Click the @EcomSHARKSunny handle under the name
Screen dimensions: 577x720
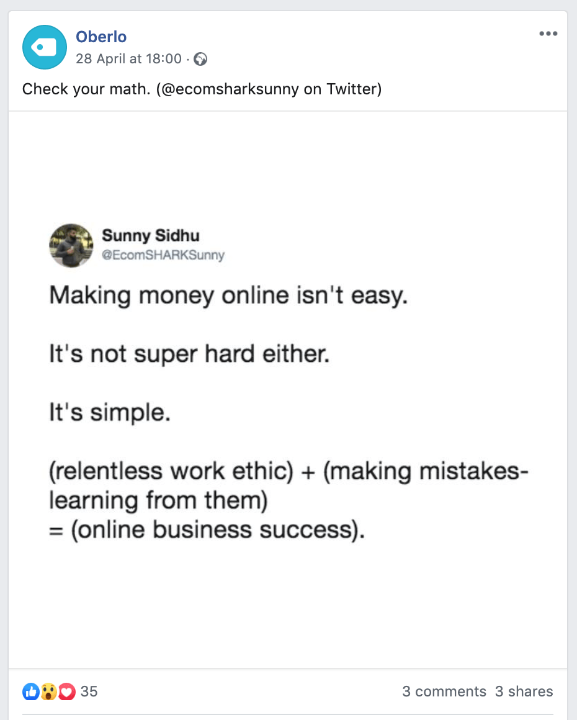[x=163, y=255]
